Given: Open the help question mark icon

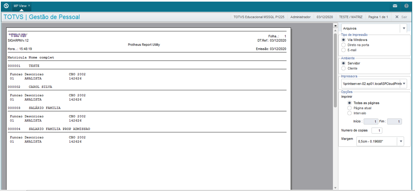Looking at the screenshot, I should pos(406,6).
